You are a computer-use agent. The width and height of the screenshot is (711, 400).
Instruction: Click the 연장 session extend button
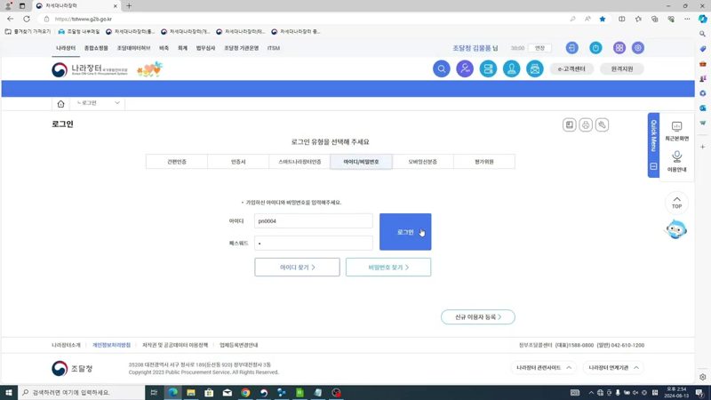tap(539, 48)
